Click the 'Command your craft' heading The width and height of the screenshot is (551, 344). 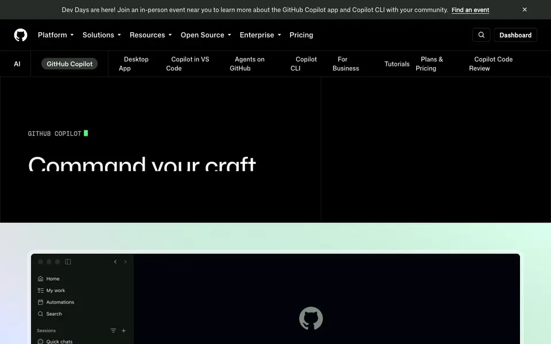point(142,163)
